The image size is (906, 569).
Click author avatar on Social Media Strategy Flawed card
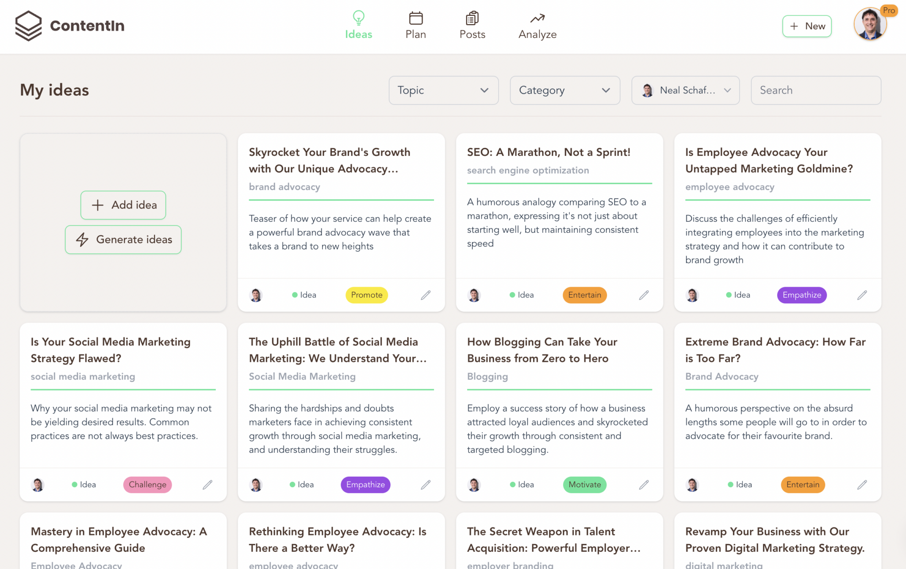tap(38, 485)
